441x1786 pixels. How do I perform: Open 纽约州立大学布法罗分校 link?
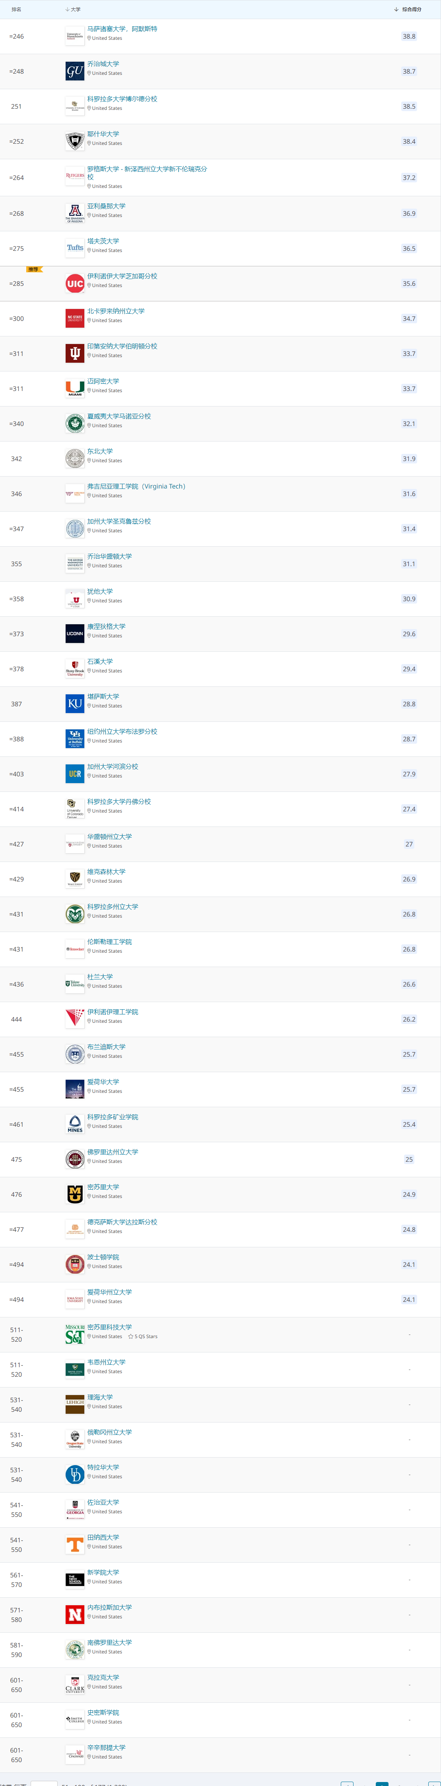coord(122,731)
